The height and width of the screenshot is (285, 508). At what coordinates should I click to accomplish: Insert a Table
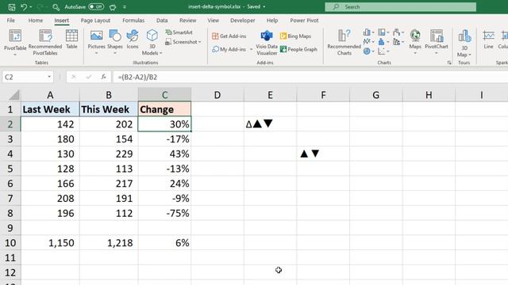(x=71, y=40)
